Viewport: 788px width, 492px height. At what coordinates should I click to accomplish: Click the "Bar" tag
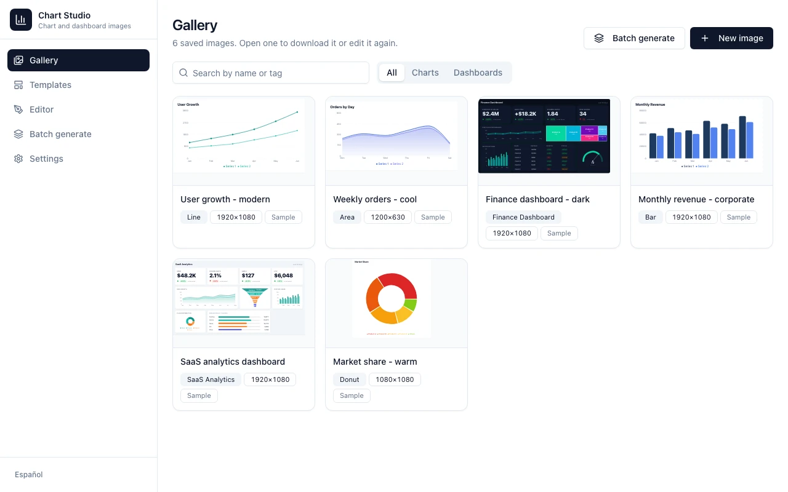[x=651, y=217]
